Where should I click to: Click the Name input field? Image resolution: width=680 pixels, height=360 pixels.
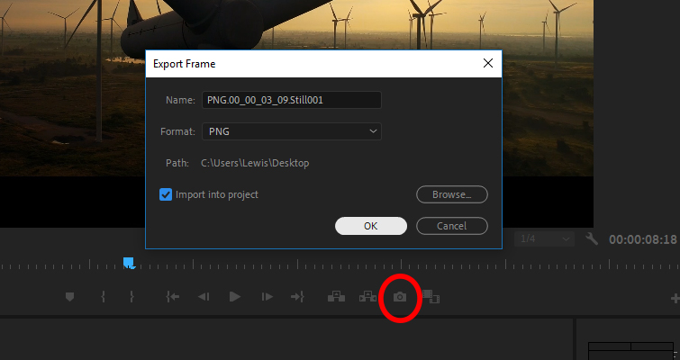pyautogui.click(x=292, y=100)
